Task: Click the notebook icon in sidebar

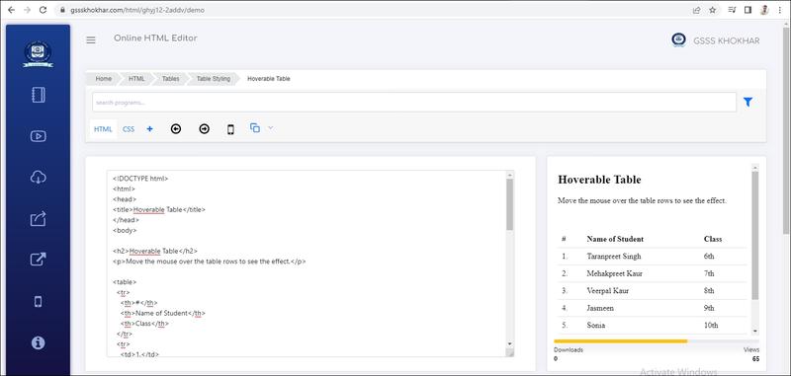Action: pos(39,95)
